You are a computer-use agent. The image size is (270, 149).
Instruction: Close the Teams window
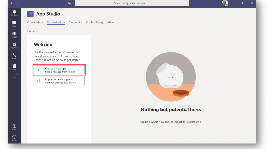(x=252, y=3)
